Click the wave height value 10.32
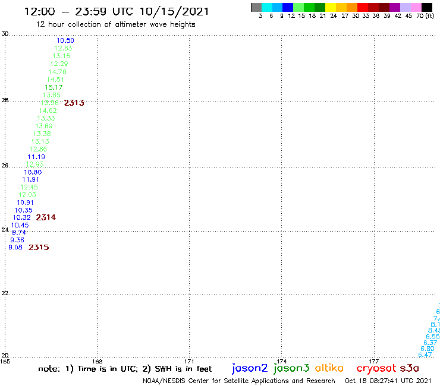 point(21,217)
